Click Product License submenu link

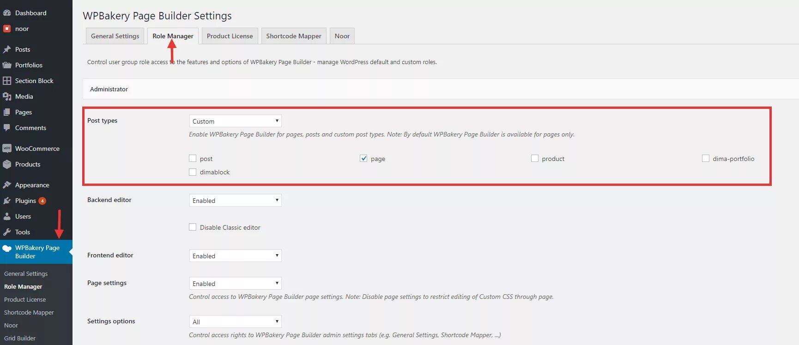pos(25,299)
